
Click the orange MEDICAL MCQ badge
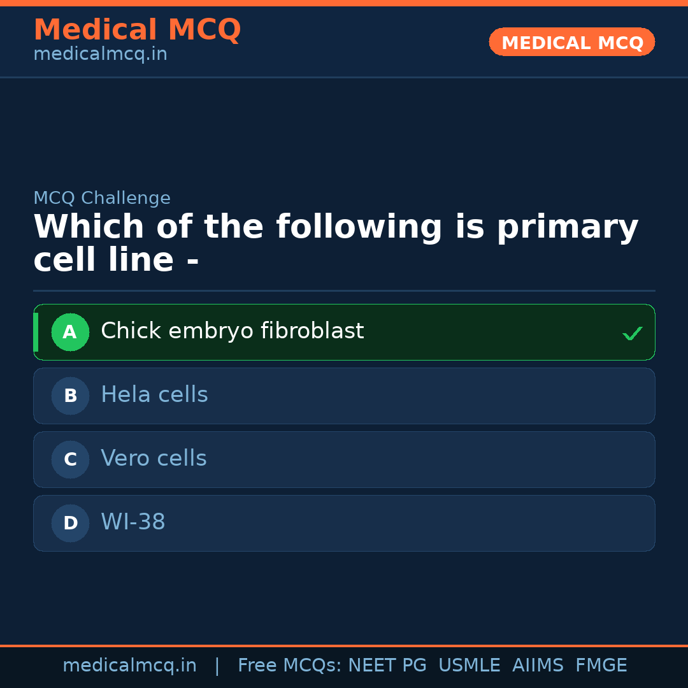[571, 42]
